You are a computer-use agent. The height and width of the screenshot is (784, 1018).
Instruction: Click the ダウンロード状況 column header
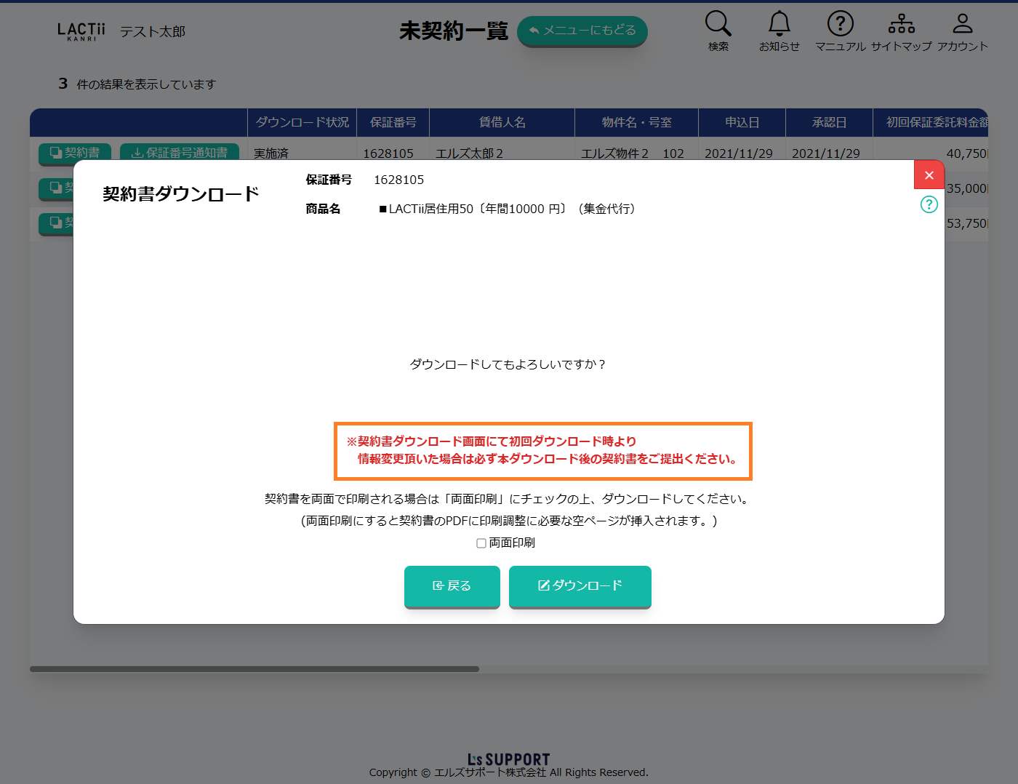pos(302,122)
